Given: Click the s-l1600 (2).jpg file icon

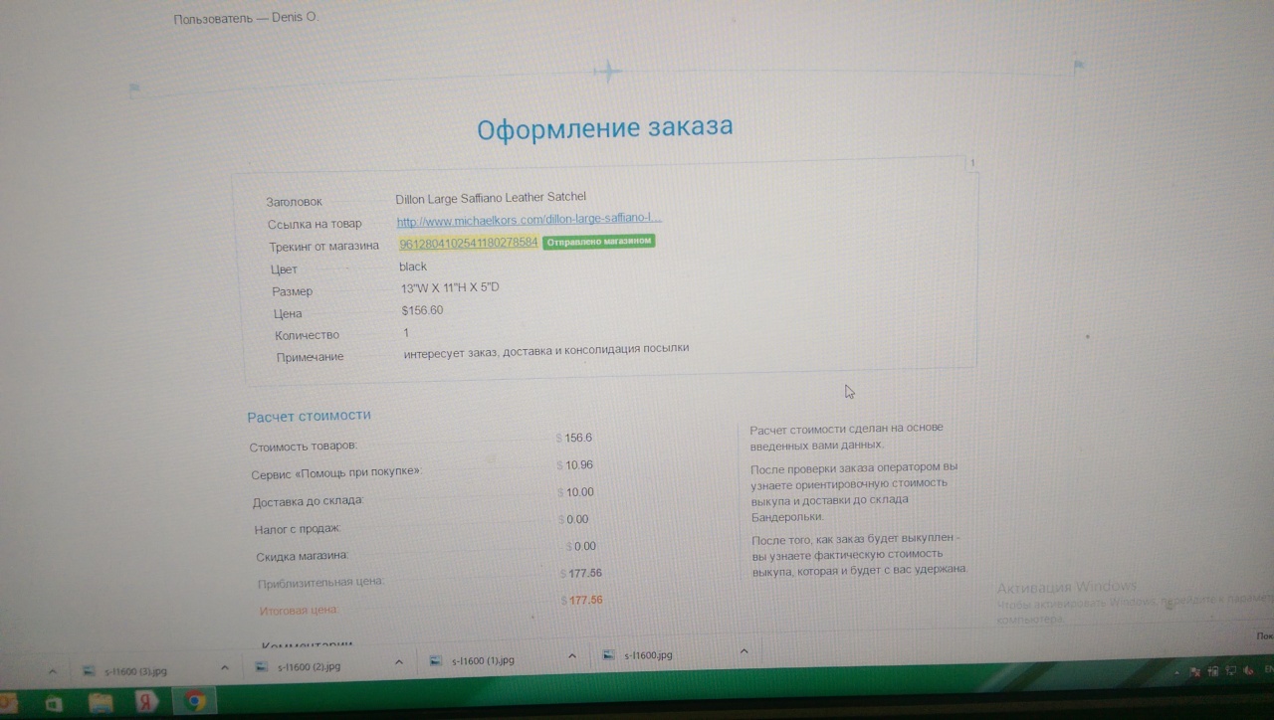Looking at the screenshot, I should 261,666.
